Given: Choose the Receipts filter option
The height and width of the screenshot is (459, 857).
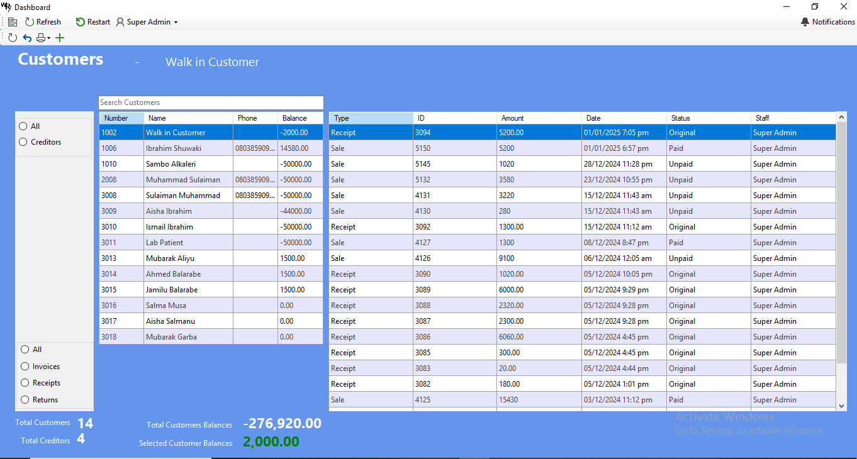Looking at the screenshot, I should click(x=25, y=383).
